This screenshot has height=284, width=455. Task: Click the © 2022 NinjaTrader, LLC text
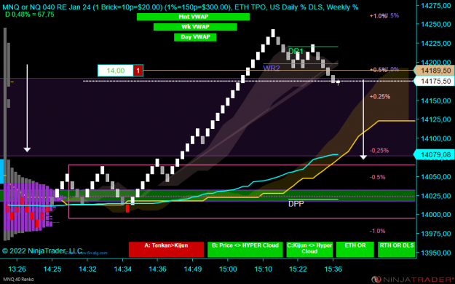click(x=42, y=251)
